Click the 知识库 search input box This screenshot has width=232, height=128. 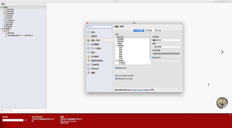[13, 120]
